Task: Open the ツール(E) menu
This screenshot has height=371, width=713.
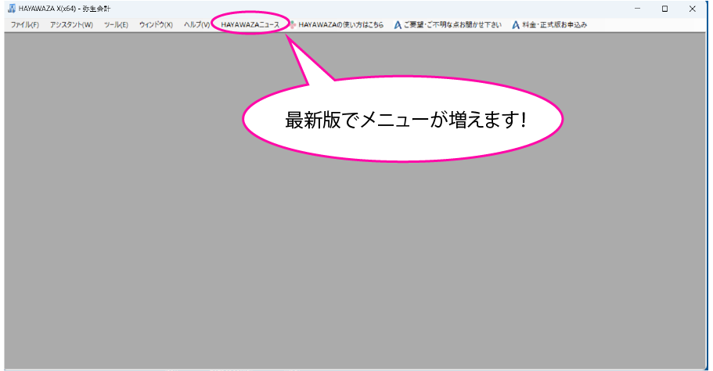Action: click(x=116, y=25)
